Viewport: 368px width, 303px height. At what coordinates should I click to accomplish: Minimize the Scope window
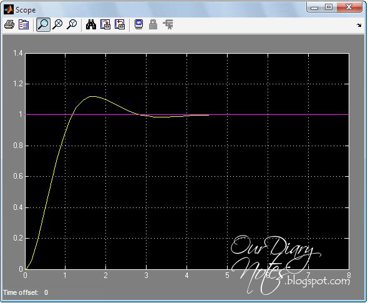pyautogui.click(x=314, y=7)
